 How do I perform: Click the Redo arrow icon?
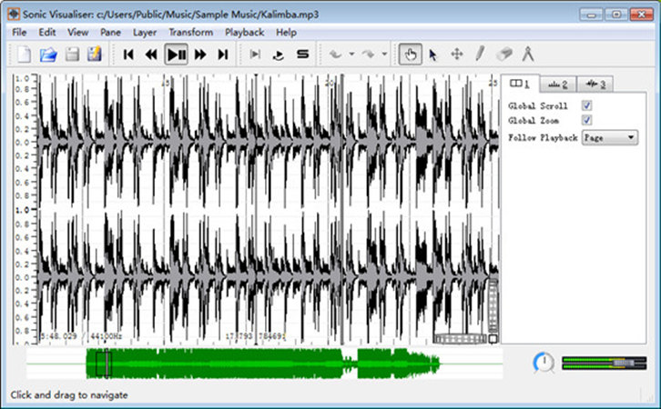tap(368, 55)
